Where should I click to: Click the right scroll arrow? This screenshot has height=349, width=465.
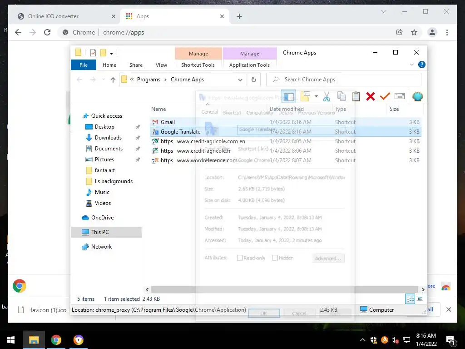tap(423, 289)
